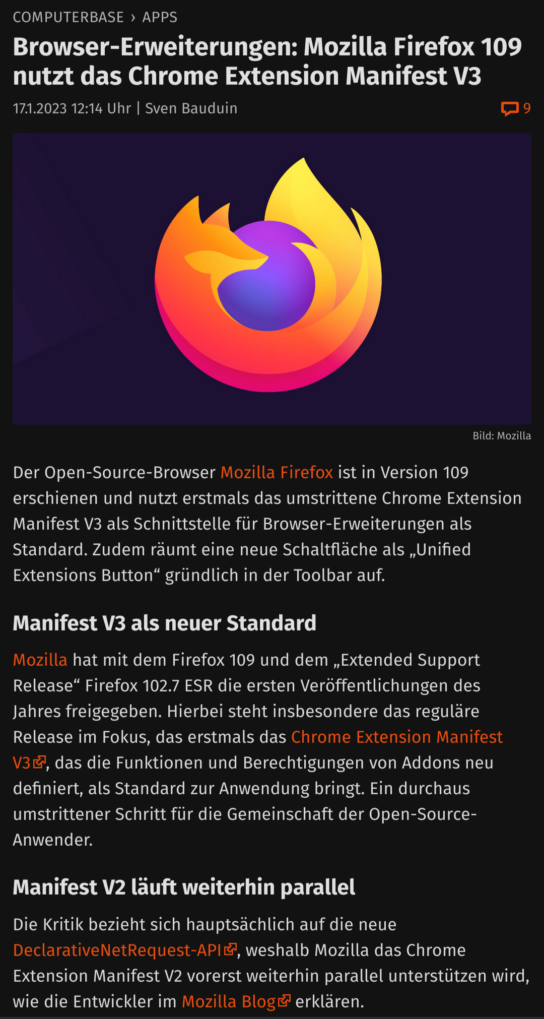Click external link icon after Mozilla Blog
The height and width of the screenshot is (1019, 544).
pyautogui.click(x=284, y=1001)
